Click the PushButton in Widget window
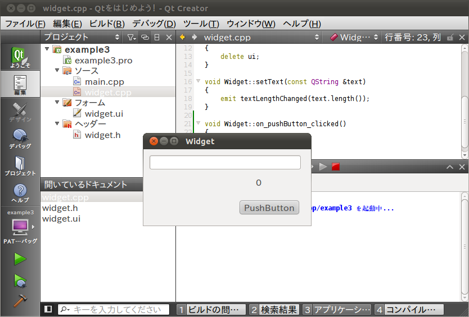The width and height of the screenshot is (469, 317). (x=269, y=208)
